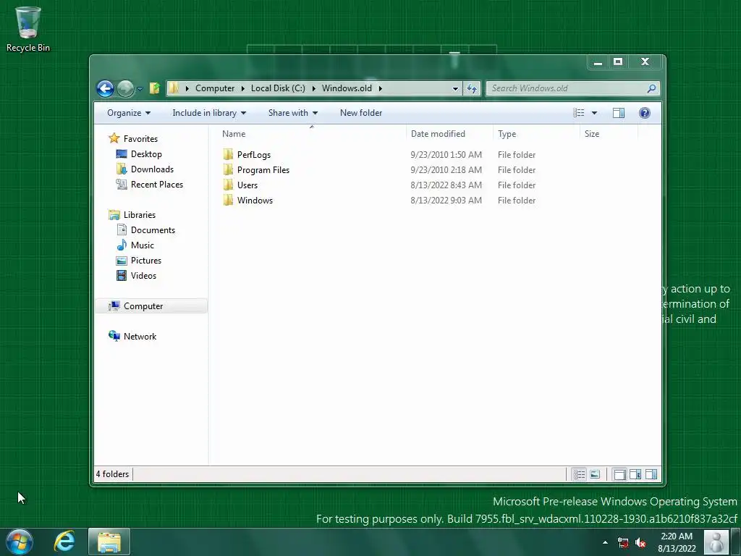Open address bar history dropdown
This screenshot has height=556, width=741.
(455, 88)
